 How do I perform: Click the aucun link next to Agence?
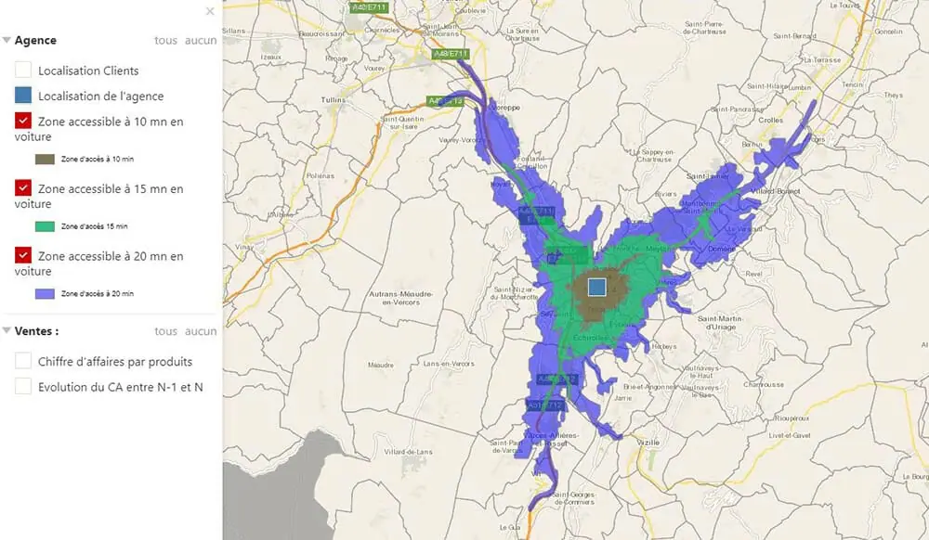click(201, 40)
